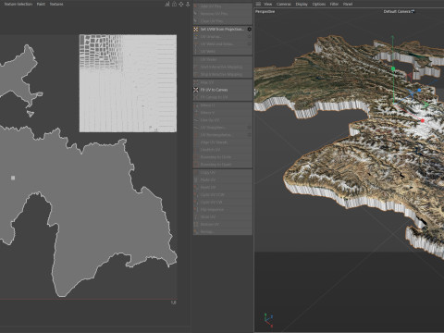Viewport: 444px width, 333px height.
Task: Click Stop Interactive Mapping icon
Action: click(195, 74)
